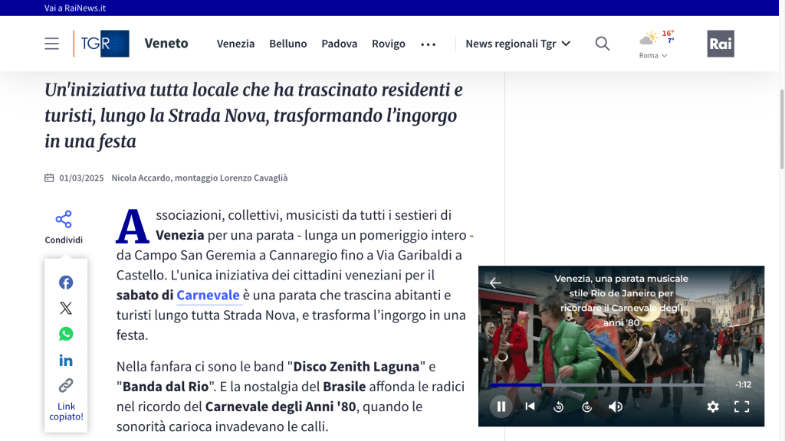Click Vai a RaiNews.it link
Screen dimensions: 785x441
click(75, 8)
